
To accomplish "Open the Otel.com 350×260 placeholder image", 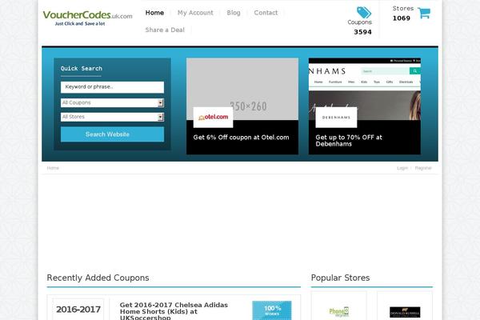I will click(242, 89).
